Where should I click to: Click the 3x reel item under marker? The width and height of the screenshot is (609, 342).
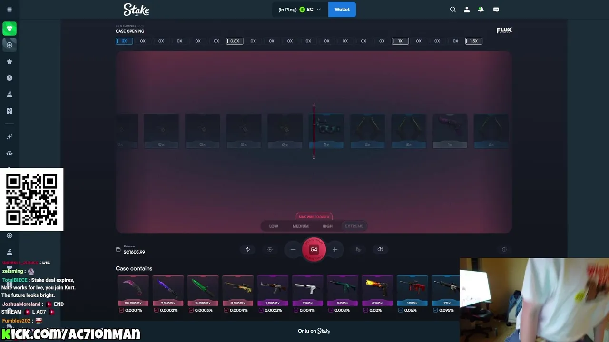326,131
